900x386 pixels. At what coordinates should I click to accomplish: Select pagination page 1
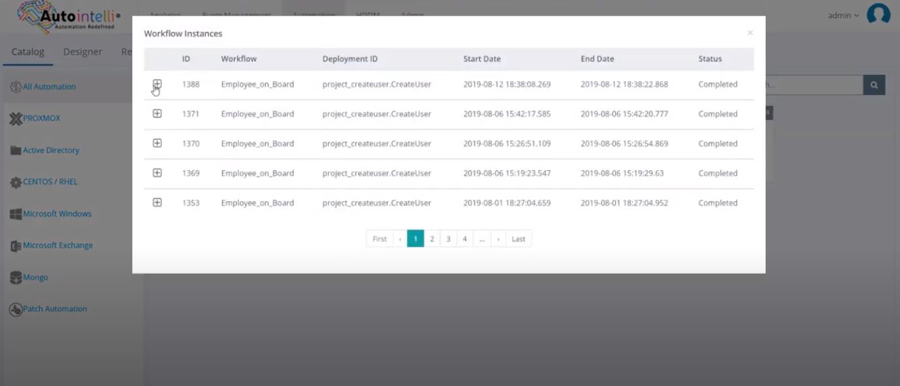tap(415, 239)
